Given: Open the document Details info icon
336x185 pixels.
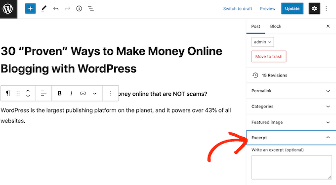Looking at the screenshot, I should (79, 8).
